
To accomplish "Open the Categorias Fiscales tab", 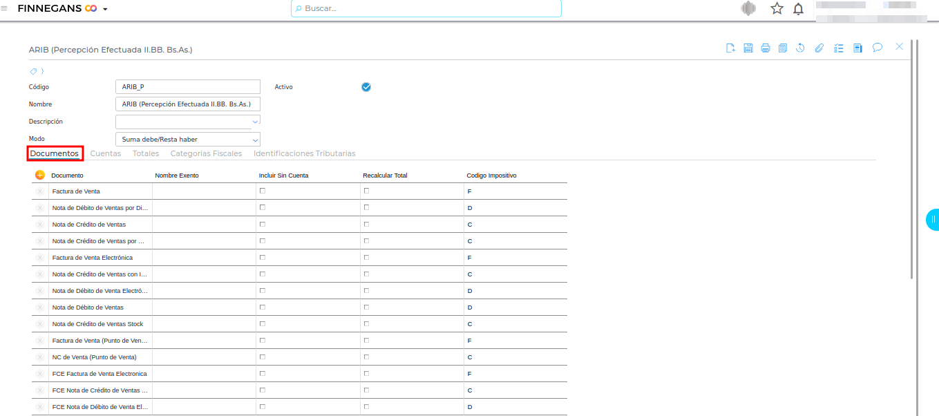I will pos(206,153).
